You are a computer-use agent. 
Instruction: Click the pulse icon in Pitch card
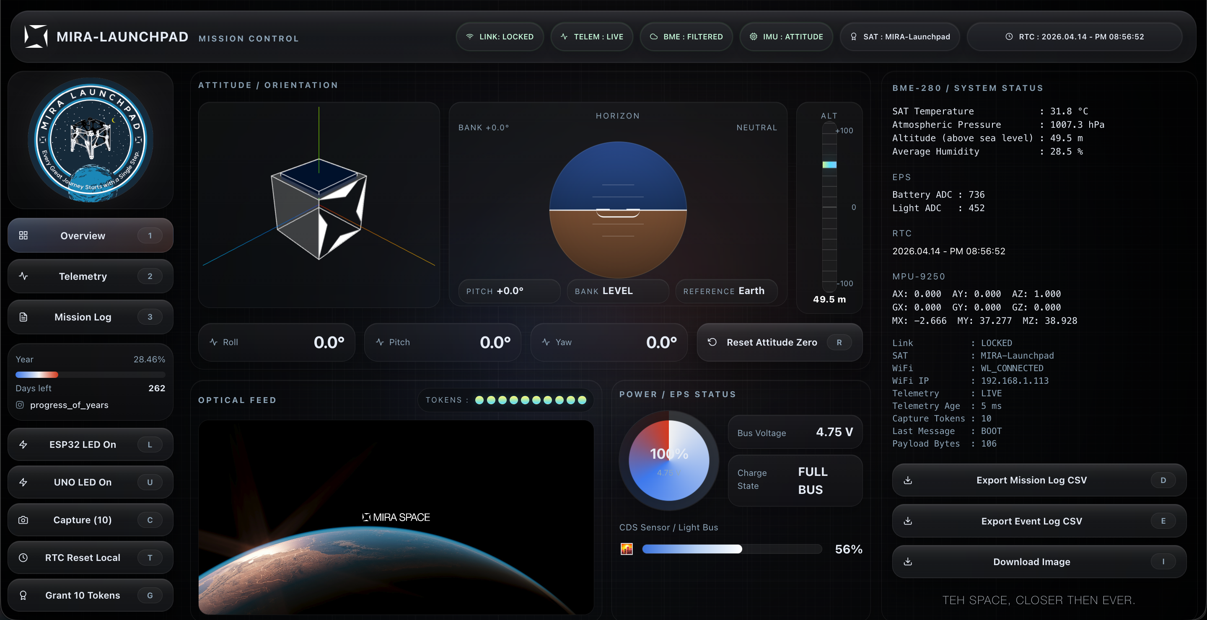[380, 342]
